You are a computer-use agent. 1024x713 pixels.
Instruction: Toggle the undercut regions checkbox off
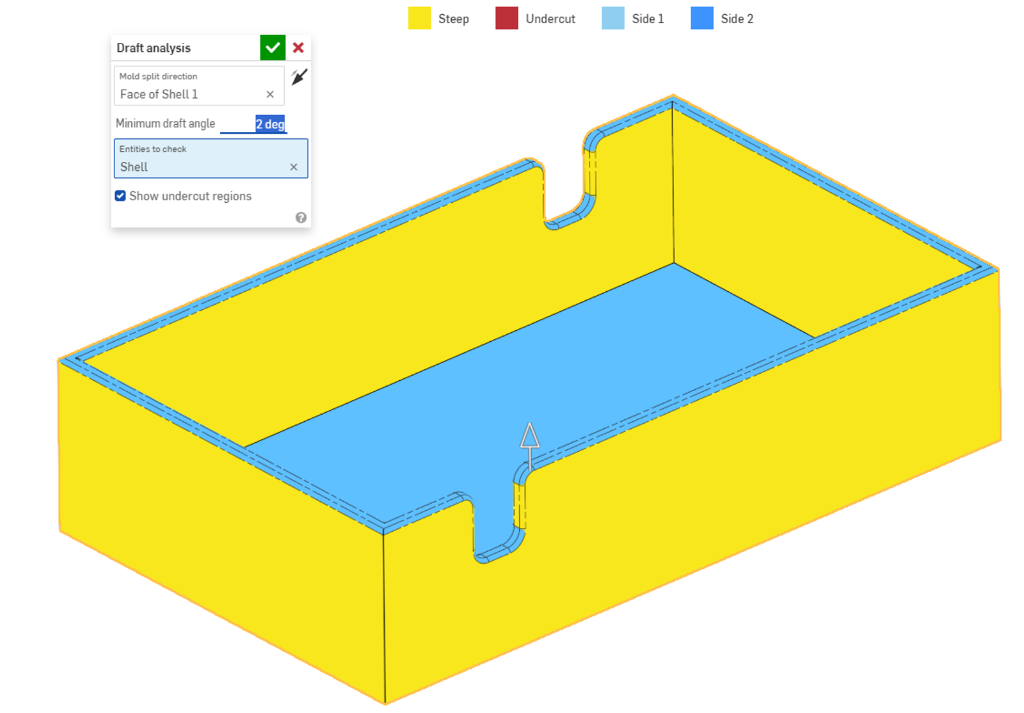120,196
